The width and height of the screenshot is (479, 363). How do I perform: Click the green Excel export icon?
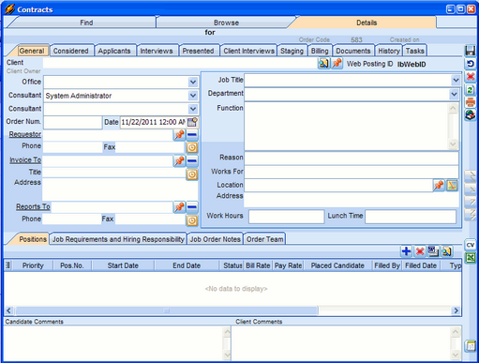(x=471, y=258)
